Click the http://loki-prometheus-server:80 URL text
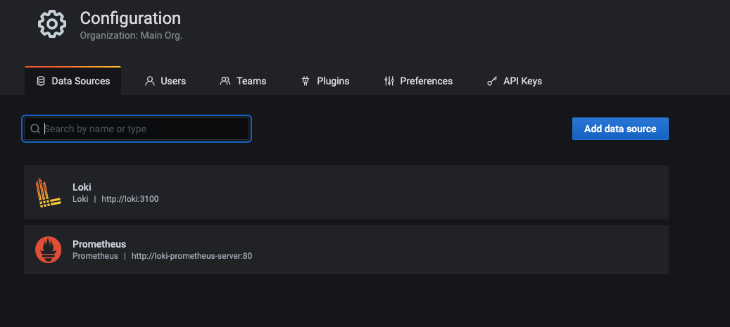The height and width of the screenshot is (327, 730). coord(191,256)
